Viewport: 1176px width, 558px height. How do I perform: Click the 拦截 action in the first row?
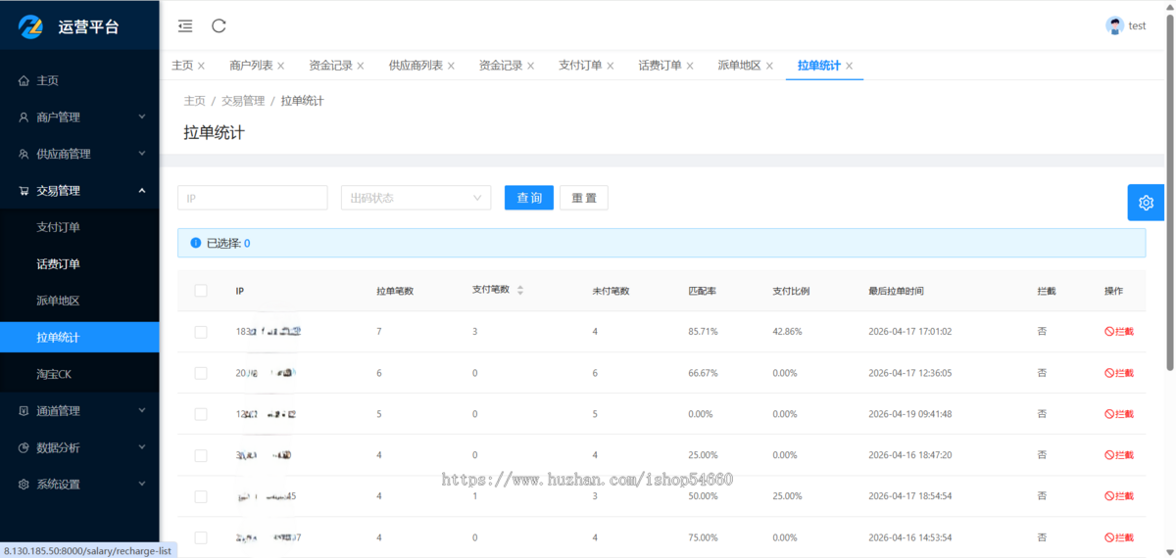(x=1118, y=332)
